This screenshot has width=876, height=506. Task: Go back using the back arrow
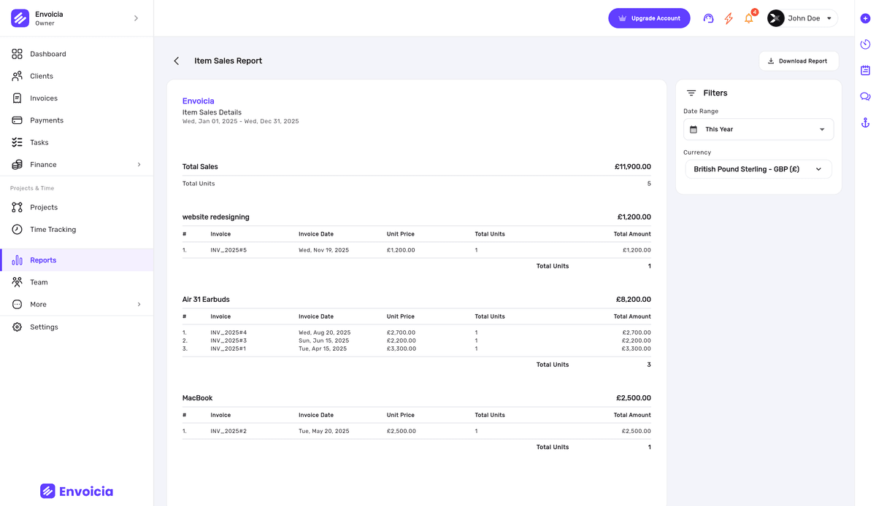(176, 61)
